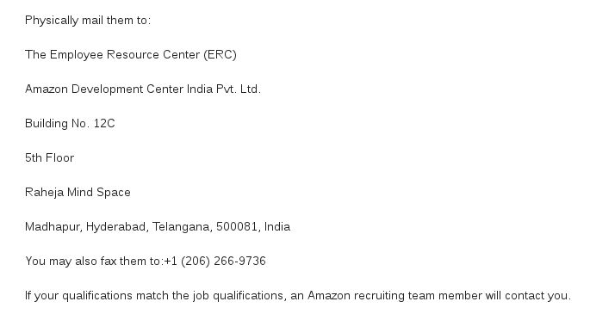Click the word 'Building' in the address
The height and width of the screenshot is (314, 590).
coord(47,124)
